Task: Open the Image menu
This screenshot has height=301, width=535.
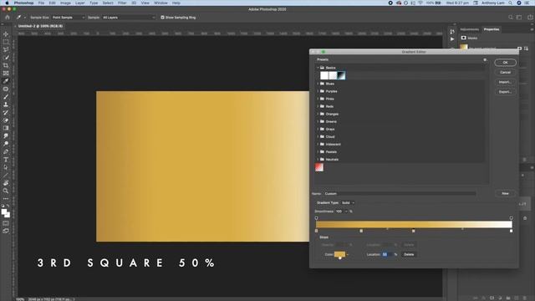Action: point(65,3)
